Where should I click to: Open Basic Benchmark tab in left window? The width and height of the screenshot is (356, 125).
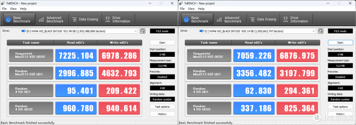(19, 19)
